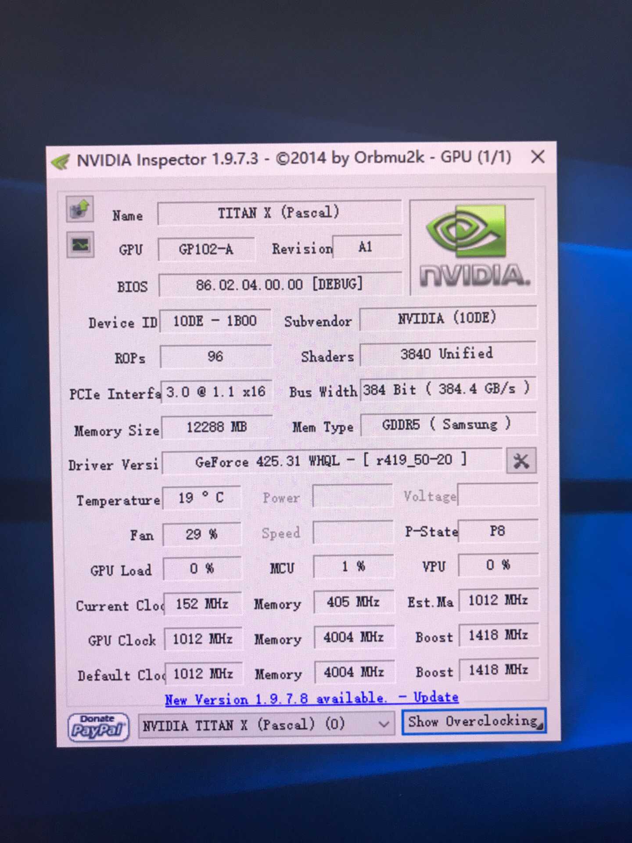Click the BIOS version field 86.02.04.00.00
This screenshot has height=843, width=632.
point(280,285)
